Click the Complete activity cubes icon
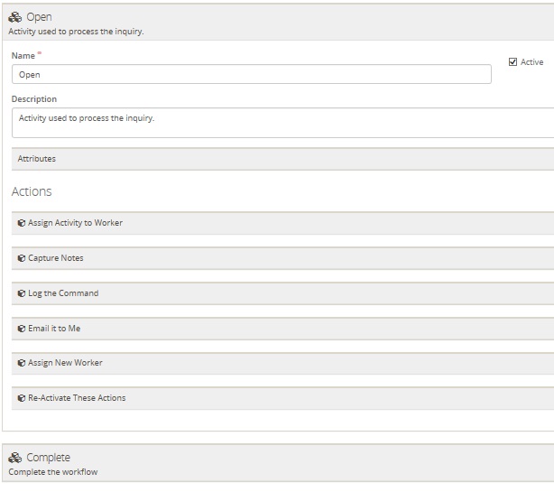 click(x=14, y=458)
